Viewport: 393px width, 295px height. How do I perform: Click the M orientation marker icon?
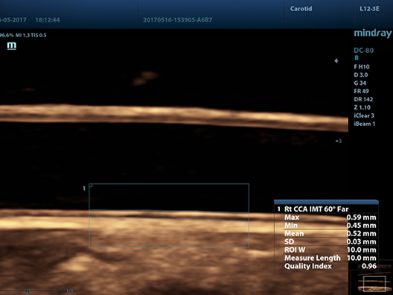(x=11, y=46)
